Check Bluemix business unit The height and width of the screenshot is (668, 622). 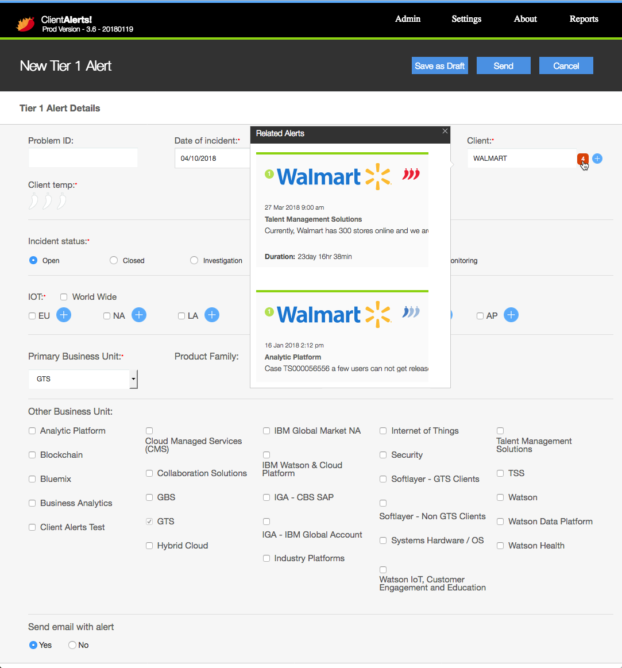tap(32, 479)
